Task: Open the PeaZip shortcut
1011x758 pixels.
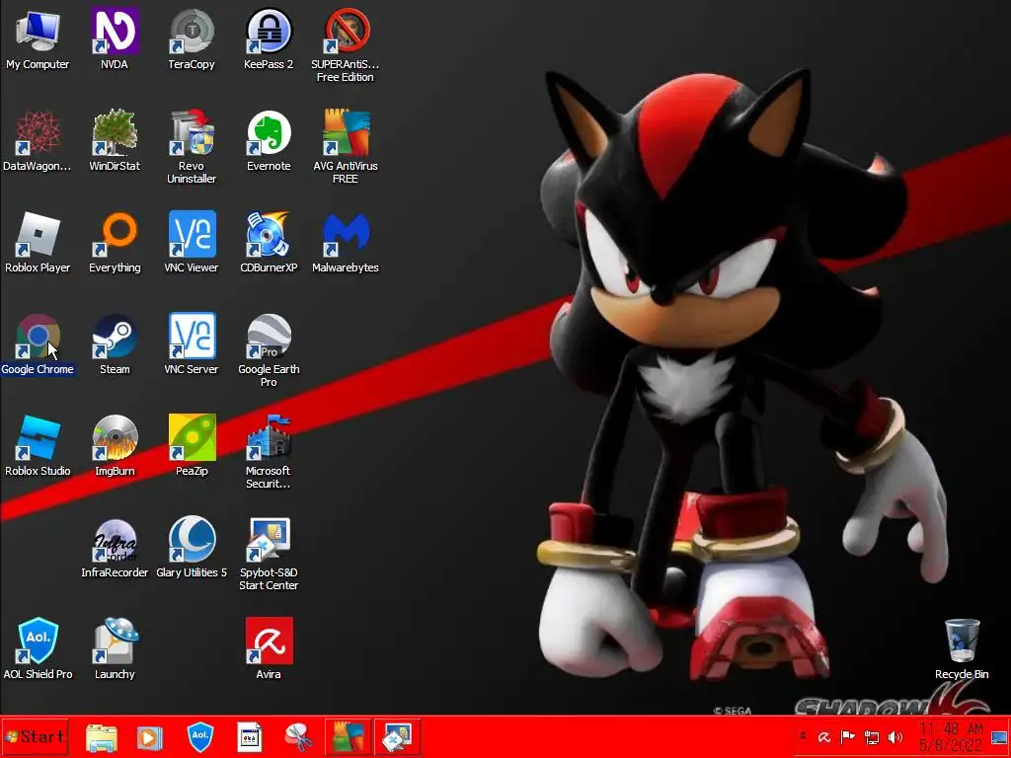Action: [192, 447]
